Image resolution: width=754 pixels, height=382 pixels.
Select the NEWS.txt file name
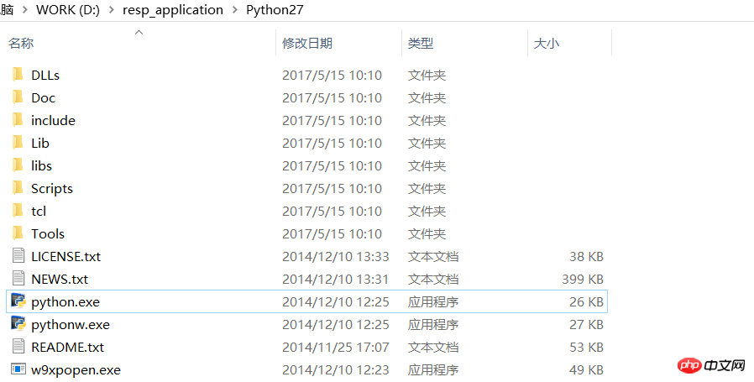60,279
